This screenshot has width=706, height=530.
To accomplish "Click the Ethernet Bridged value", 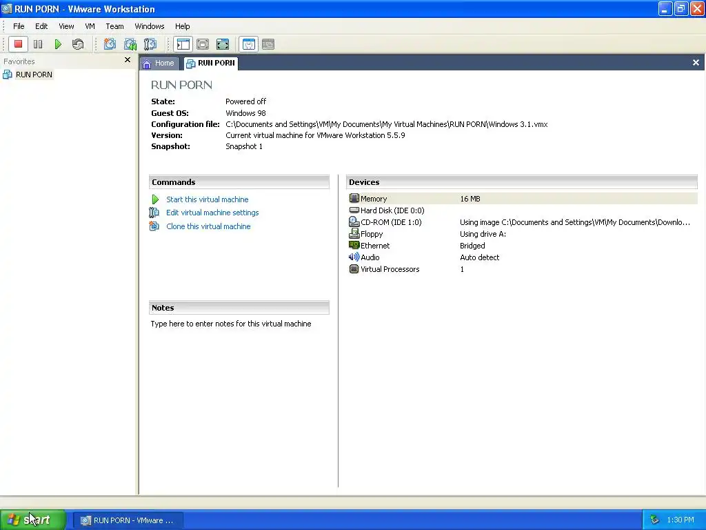I will tap(472, 246).
